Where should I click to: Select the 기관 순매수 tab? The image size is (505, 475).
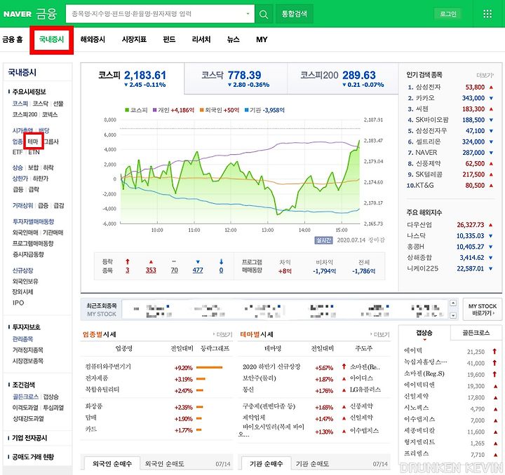click(x=266, y=464)
